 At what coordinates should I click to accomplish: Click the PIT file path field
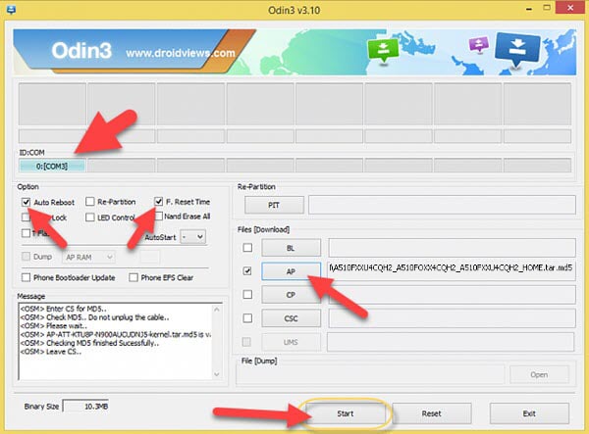[x=442, y=205]
